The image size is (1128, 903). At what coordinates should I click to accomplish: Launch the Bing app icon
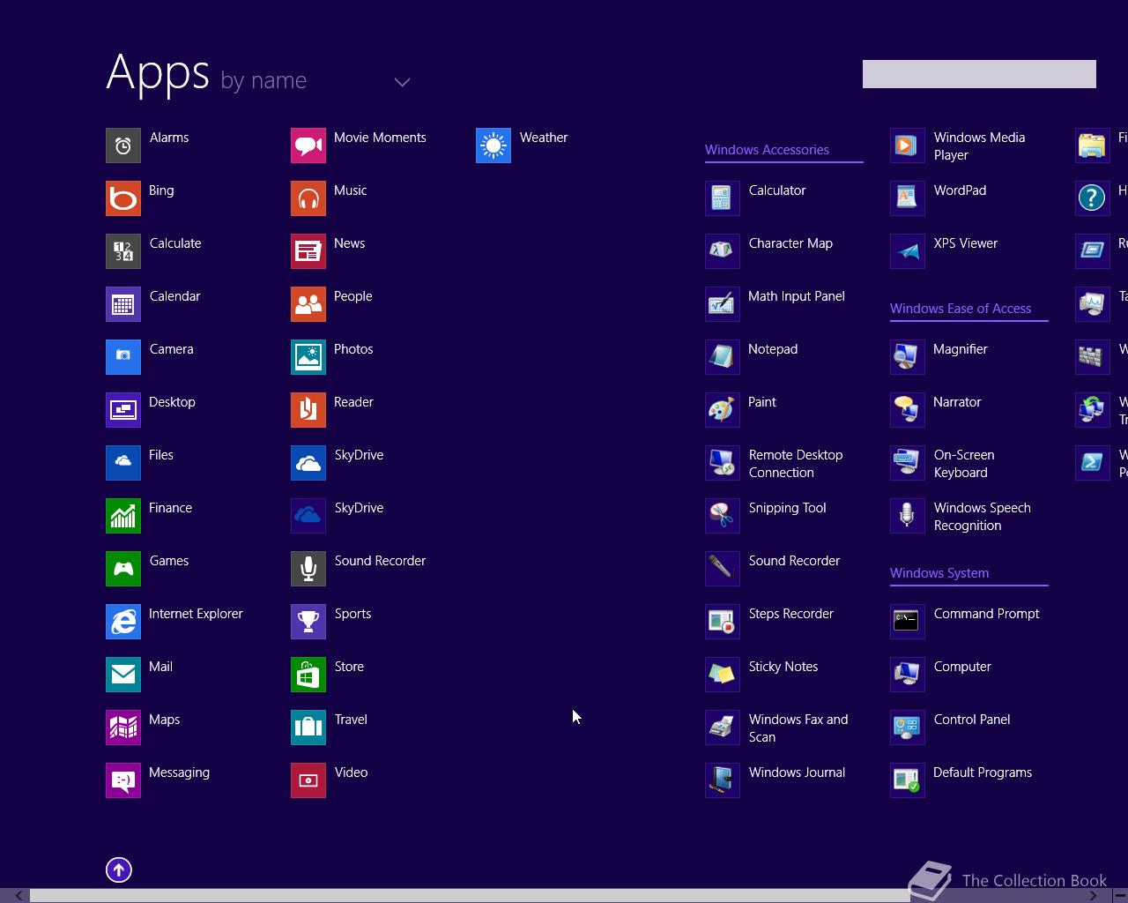tap(123, 198)
